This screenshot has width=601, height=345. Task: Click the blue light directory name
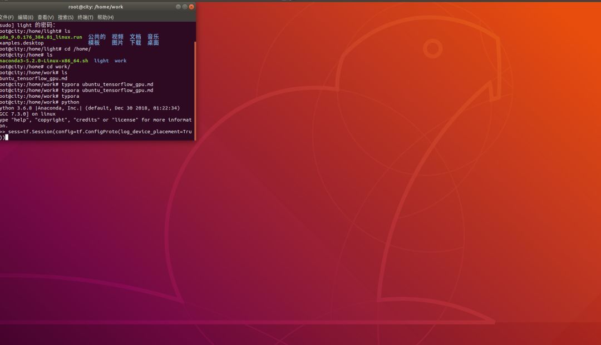pyautogui.click(x=101, y=61)
